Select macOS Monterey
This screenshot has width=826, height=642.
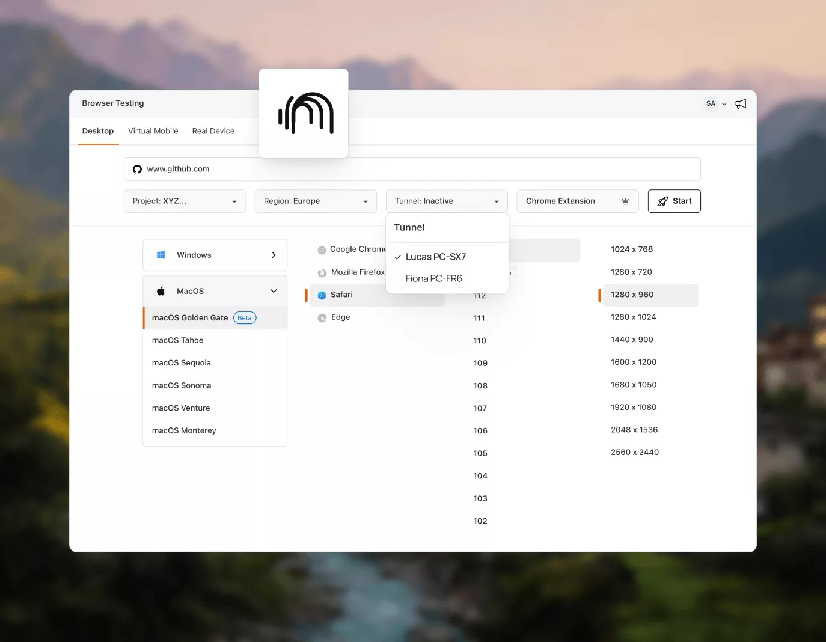(x=184, y=430)
